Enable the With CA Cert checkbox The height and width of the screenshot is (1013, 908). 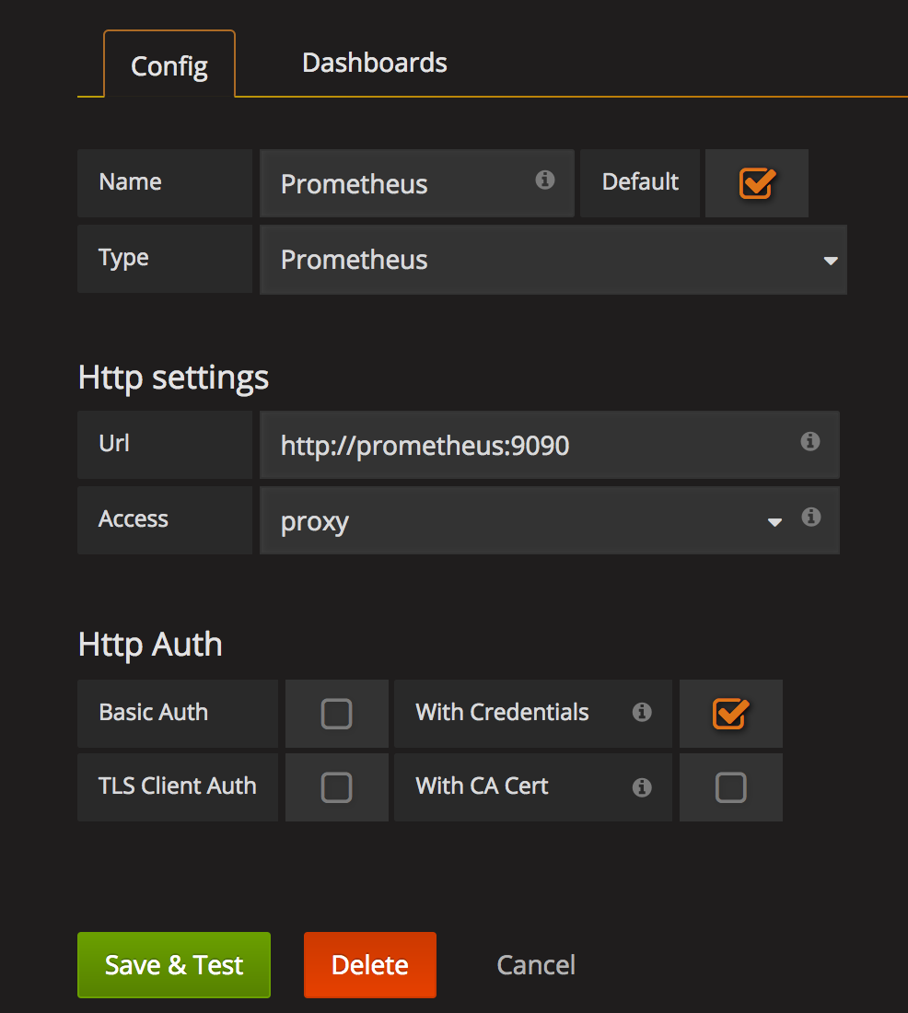point(730,787)
